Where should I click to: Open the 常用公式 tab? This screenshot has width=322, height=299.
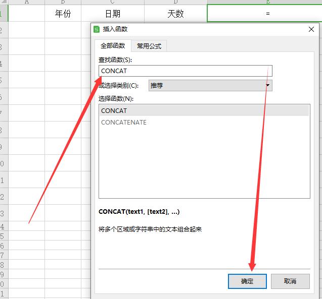pos(149,46)
